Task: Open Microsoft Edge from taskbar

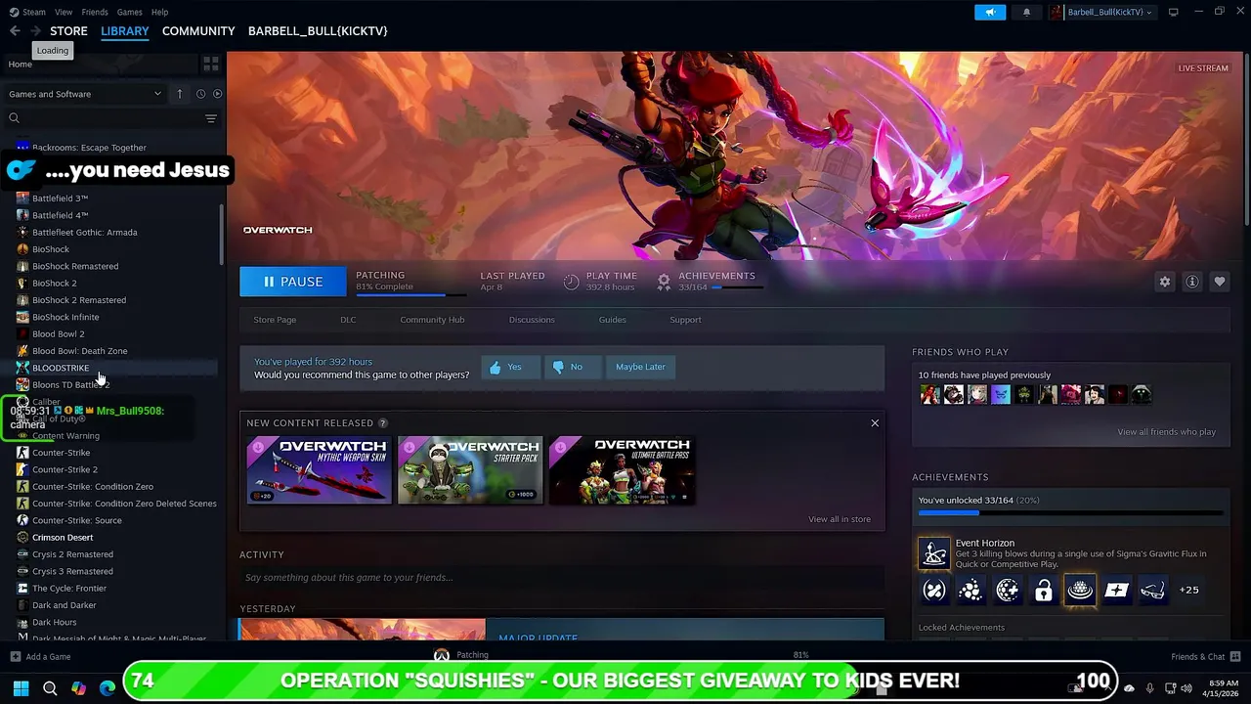Action: tap(108, 687)
